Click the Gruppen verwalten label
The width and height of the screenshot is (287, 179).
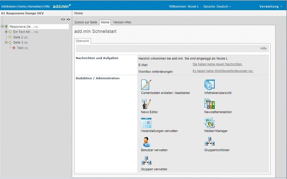click(154, 169)
